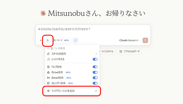
Task: Disable the ウェブ検索 toggle
Action: 95,67
